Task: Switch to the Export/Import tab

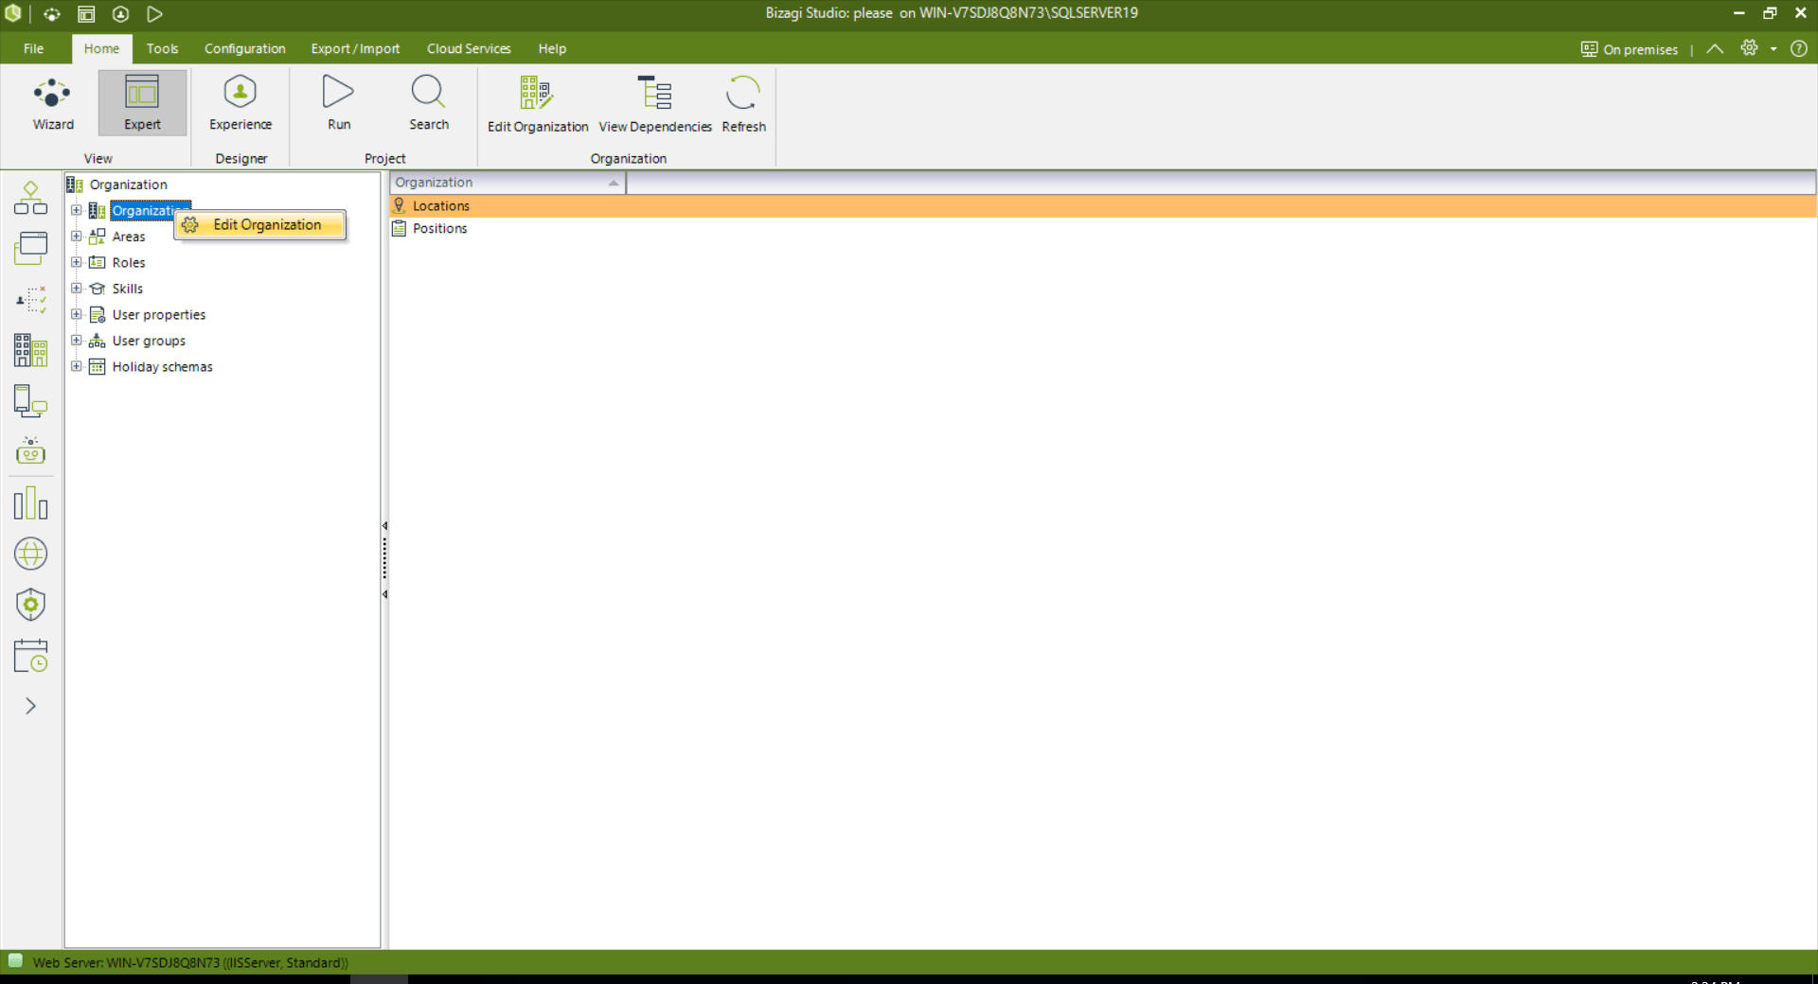Action: pos(355,48)
